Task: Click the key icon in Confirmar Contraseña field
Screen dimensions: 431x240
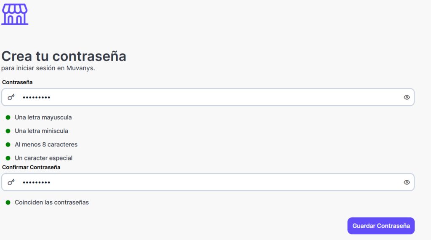Action: [11, 182]
